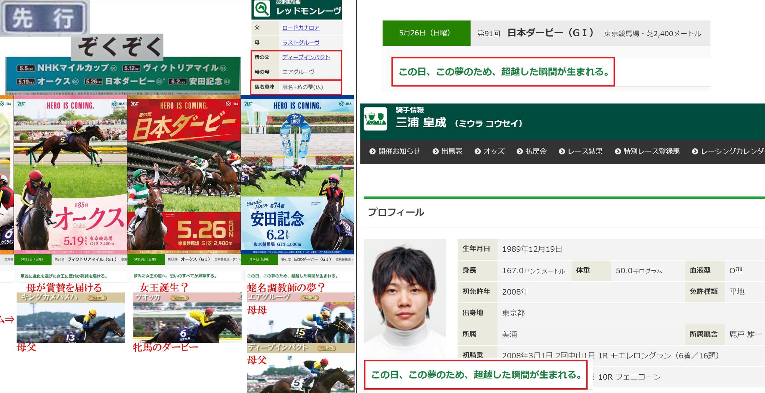Viewport: 765px width, 393px height.
Task: Click the arrow icon before 開催お知らせ
Action: point(372,151)
